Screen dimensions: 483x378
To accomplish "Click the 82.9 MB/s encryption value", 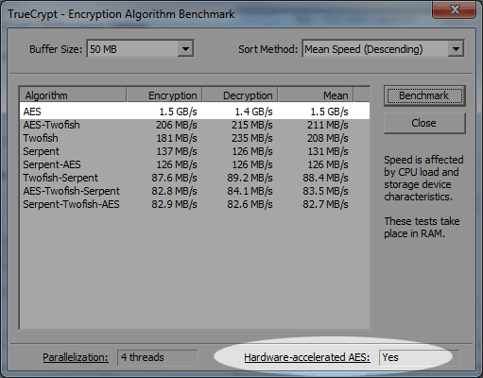I will pos(174,204).
